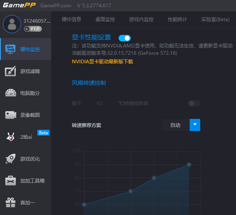
Task: Open the 游戏优化 rocket icon
Action: pyautogui.click(x=11, y=159)
